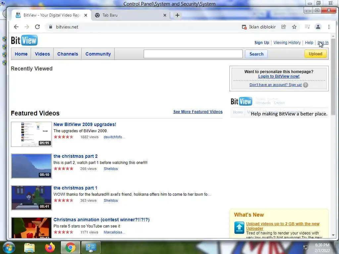
Task: Click Login to BitView now! link
Action: (x=279, y=76)
